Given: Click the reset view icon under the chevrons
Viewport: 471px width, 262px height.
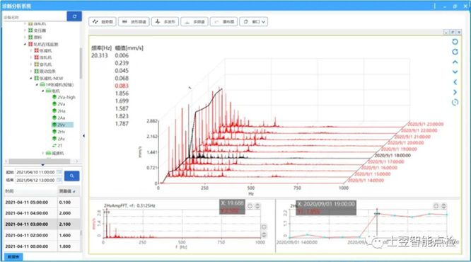Looking at the screenshot, I should pos(455,102).
